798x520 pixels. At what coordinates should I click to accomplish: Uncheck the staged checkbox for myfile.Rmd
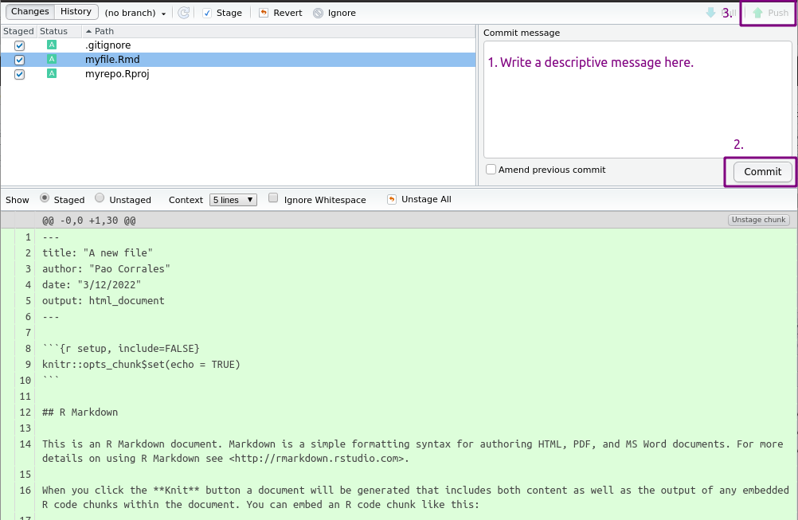click(18, 59)
